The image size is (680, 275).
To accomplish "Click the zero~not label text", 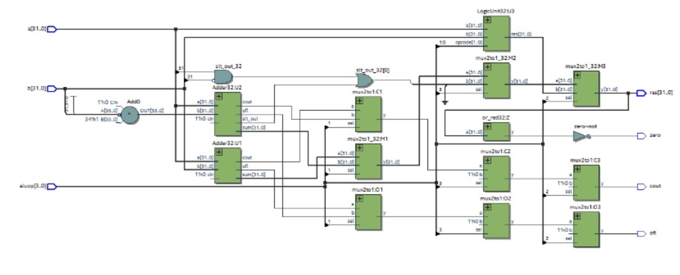I will [585, 126].
